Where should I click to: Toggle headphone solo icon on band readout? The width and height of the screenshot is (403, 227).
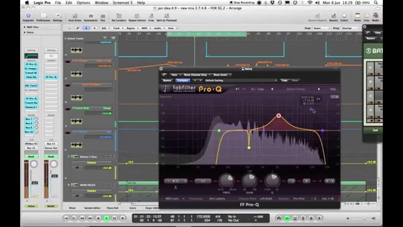318,99
